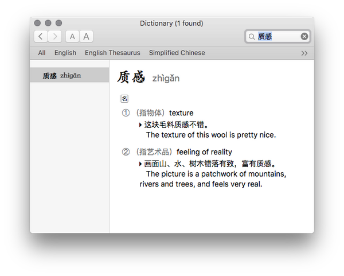The height and width of the screenshot is (276, 344).
Task: Click the Dictionary (1 found) window title
Action: [171, 24]
